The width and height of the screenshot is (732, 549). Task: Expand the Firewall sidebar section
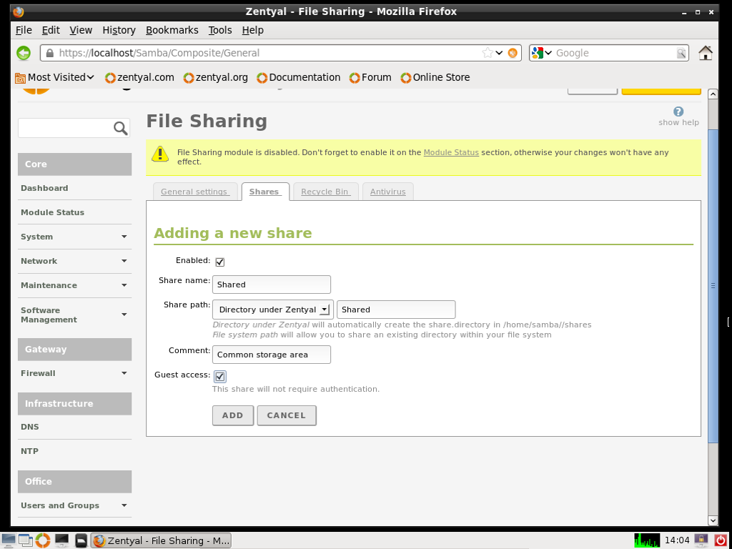click(x=74, y=373)
